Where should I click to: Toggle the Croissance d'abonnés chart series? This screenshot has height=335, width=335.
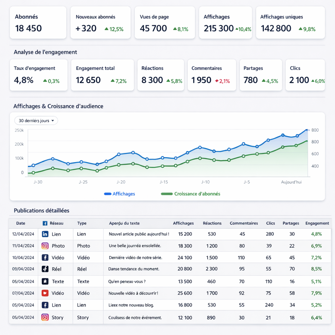tap(191, 194)
